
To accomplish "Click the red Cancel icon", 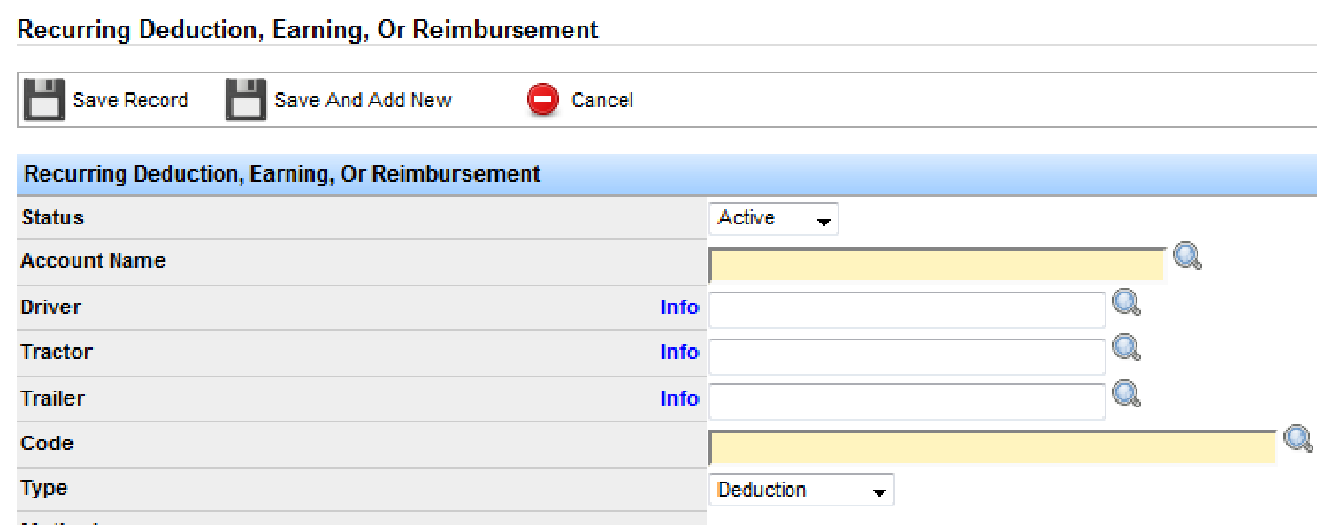I will tap(543, 100).
